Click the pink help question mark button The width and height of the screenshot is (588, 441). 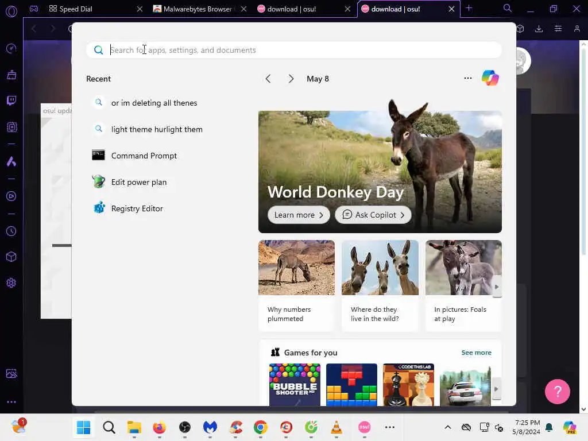pos(557,392)
